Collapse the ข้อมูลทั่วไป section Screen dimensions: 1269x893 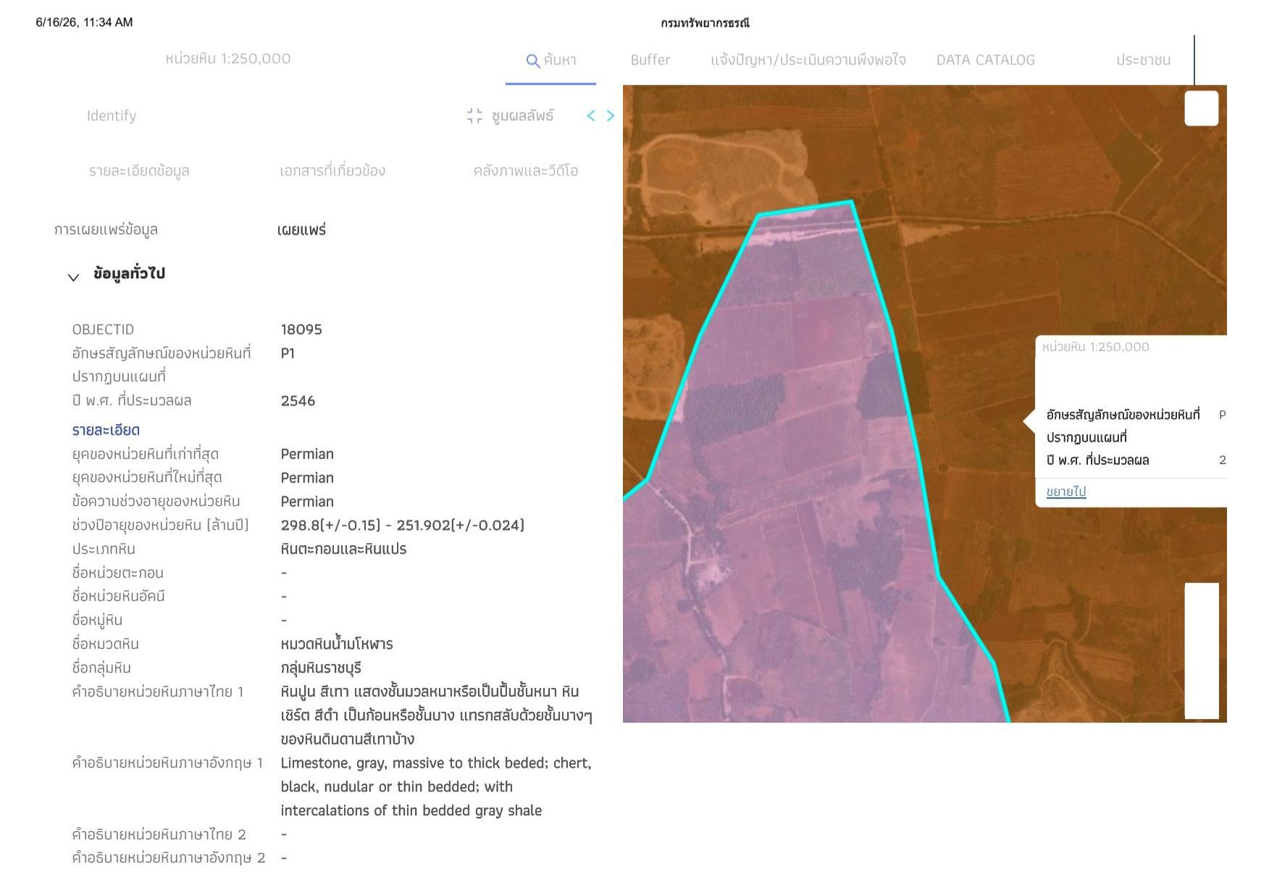point(73,278)
